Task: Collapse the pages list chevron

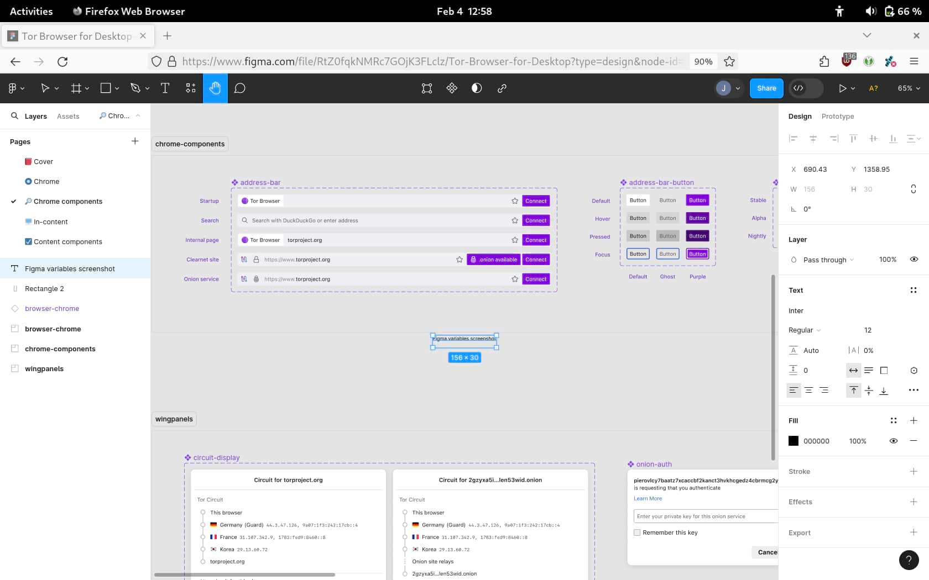Action: 138,116
